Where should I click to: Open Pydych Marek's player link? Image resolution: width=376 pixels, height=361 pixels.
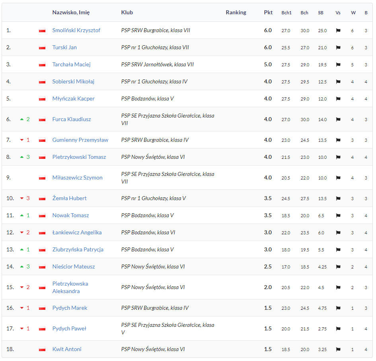70,308
